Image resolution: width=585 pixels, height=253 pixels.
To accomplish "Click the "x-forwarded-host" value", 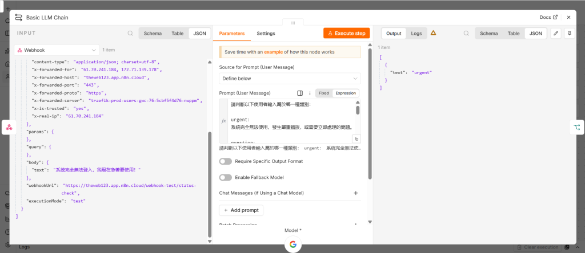I will coord(115,77).
